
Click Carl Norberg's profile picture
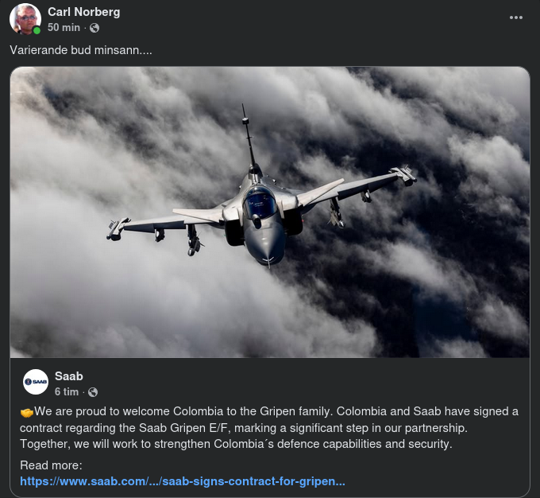(25, 19)
